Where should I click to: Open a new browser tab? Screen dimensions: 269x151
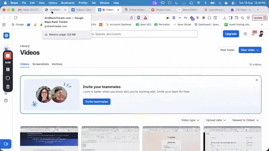[258, 10]
